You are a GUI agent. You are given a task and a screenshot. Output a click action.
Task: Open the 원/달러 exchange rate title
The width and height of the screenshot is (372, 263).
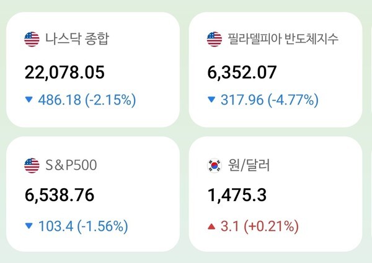(x=248, y=165)
